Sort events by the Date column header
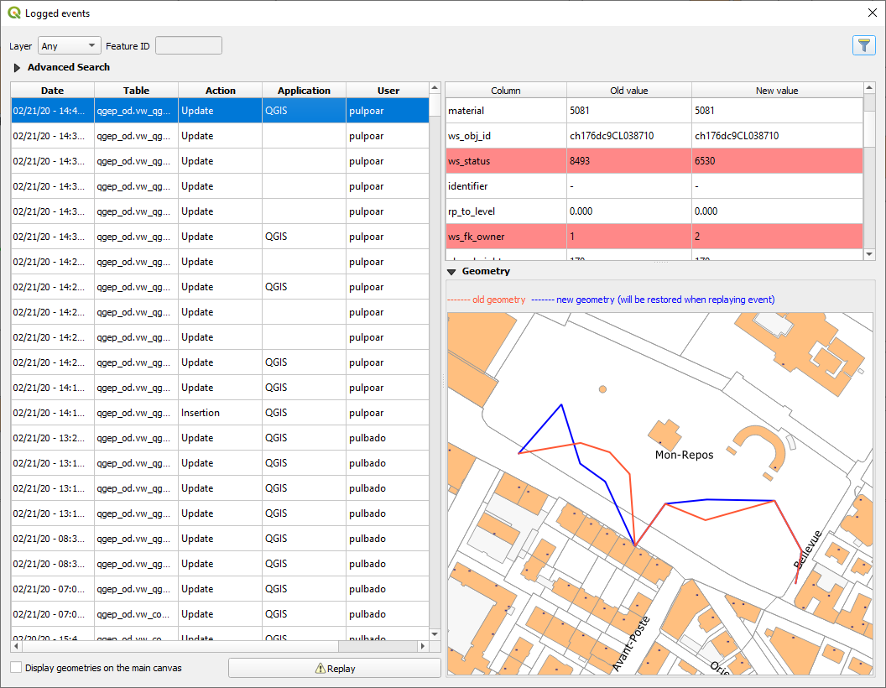 pos(52,91)
